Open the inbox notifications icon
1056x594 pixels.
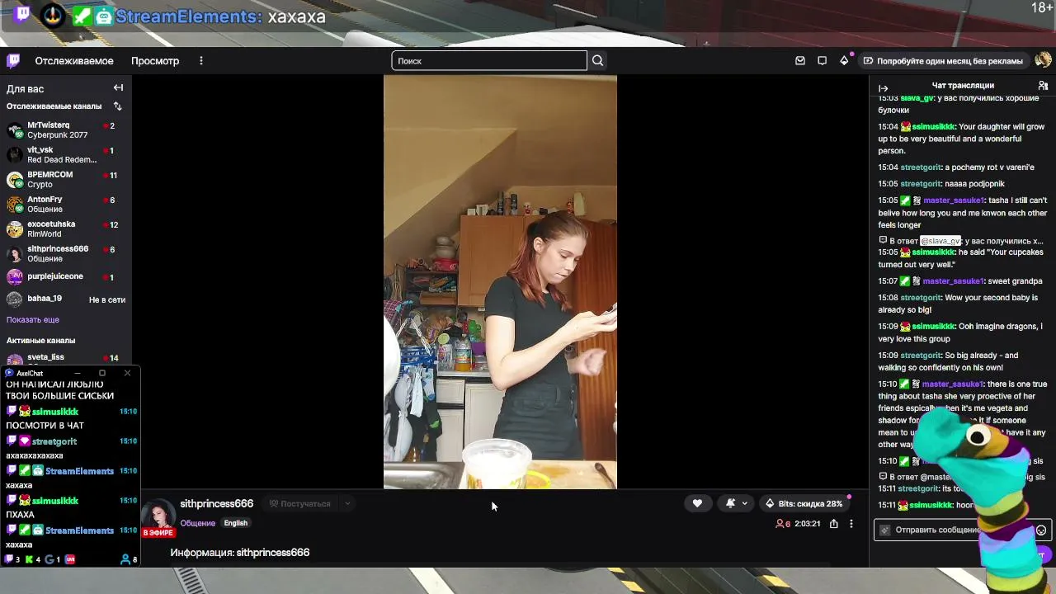[799, 60]
